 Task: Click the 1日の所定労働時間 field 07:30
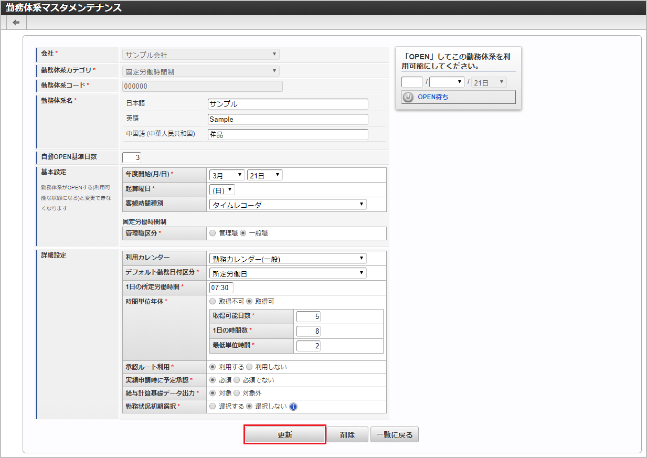click(x=221, y=287)
